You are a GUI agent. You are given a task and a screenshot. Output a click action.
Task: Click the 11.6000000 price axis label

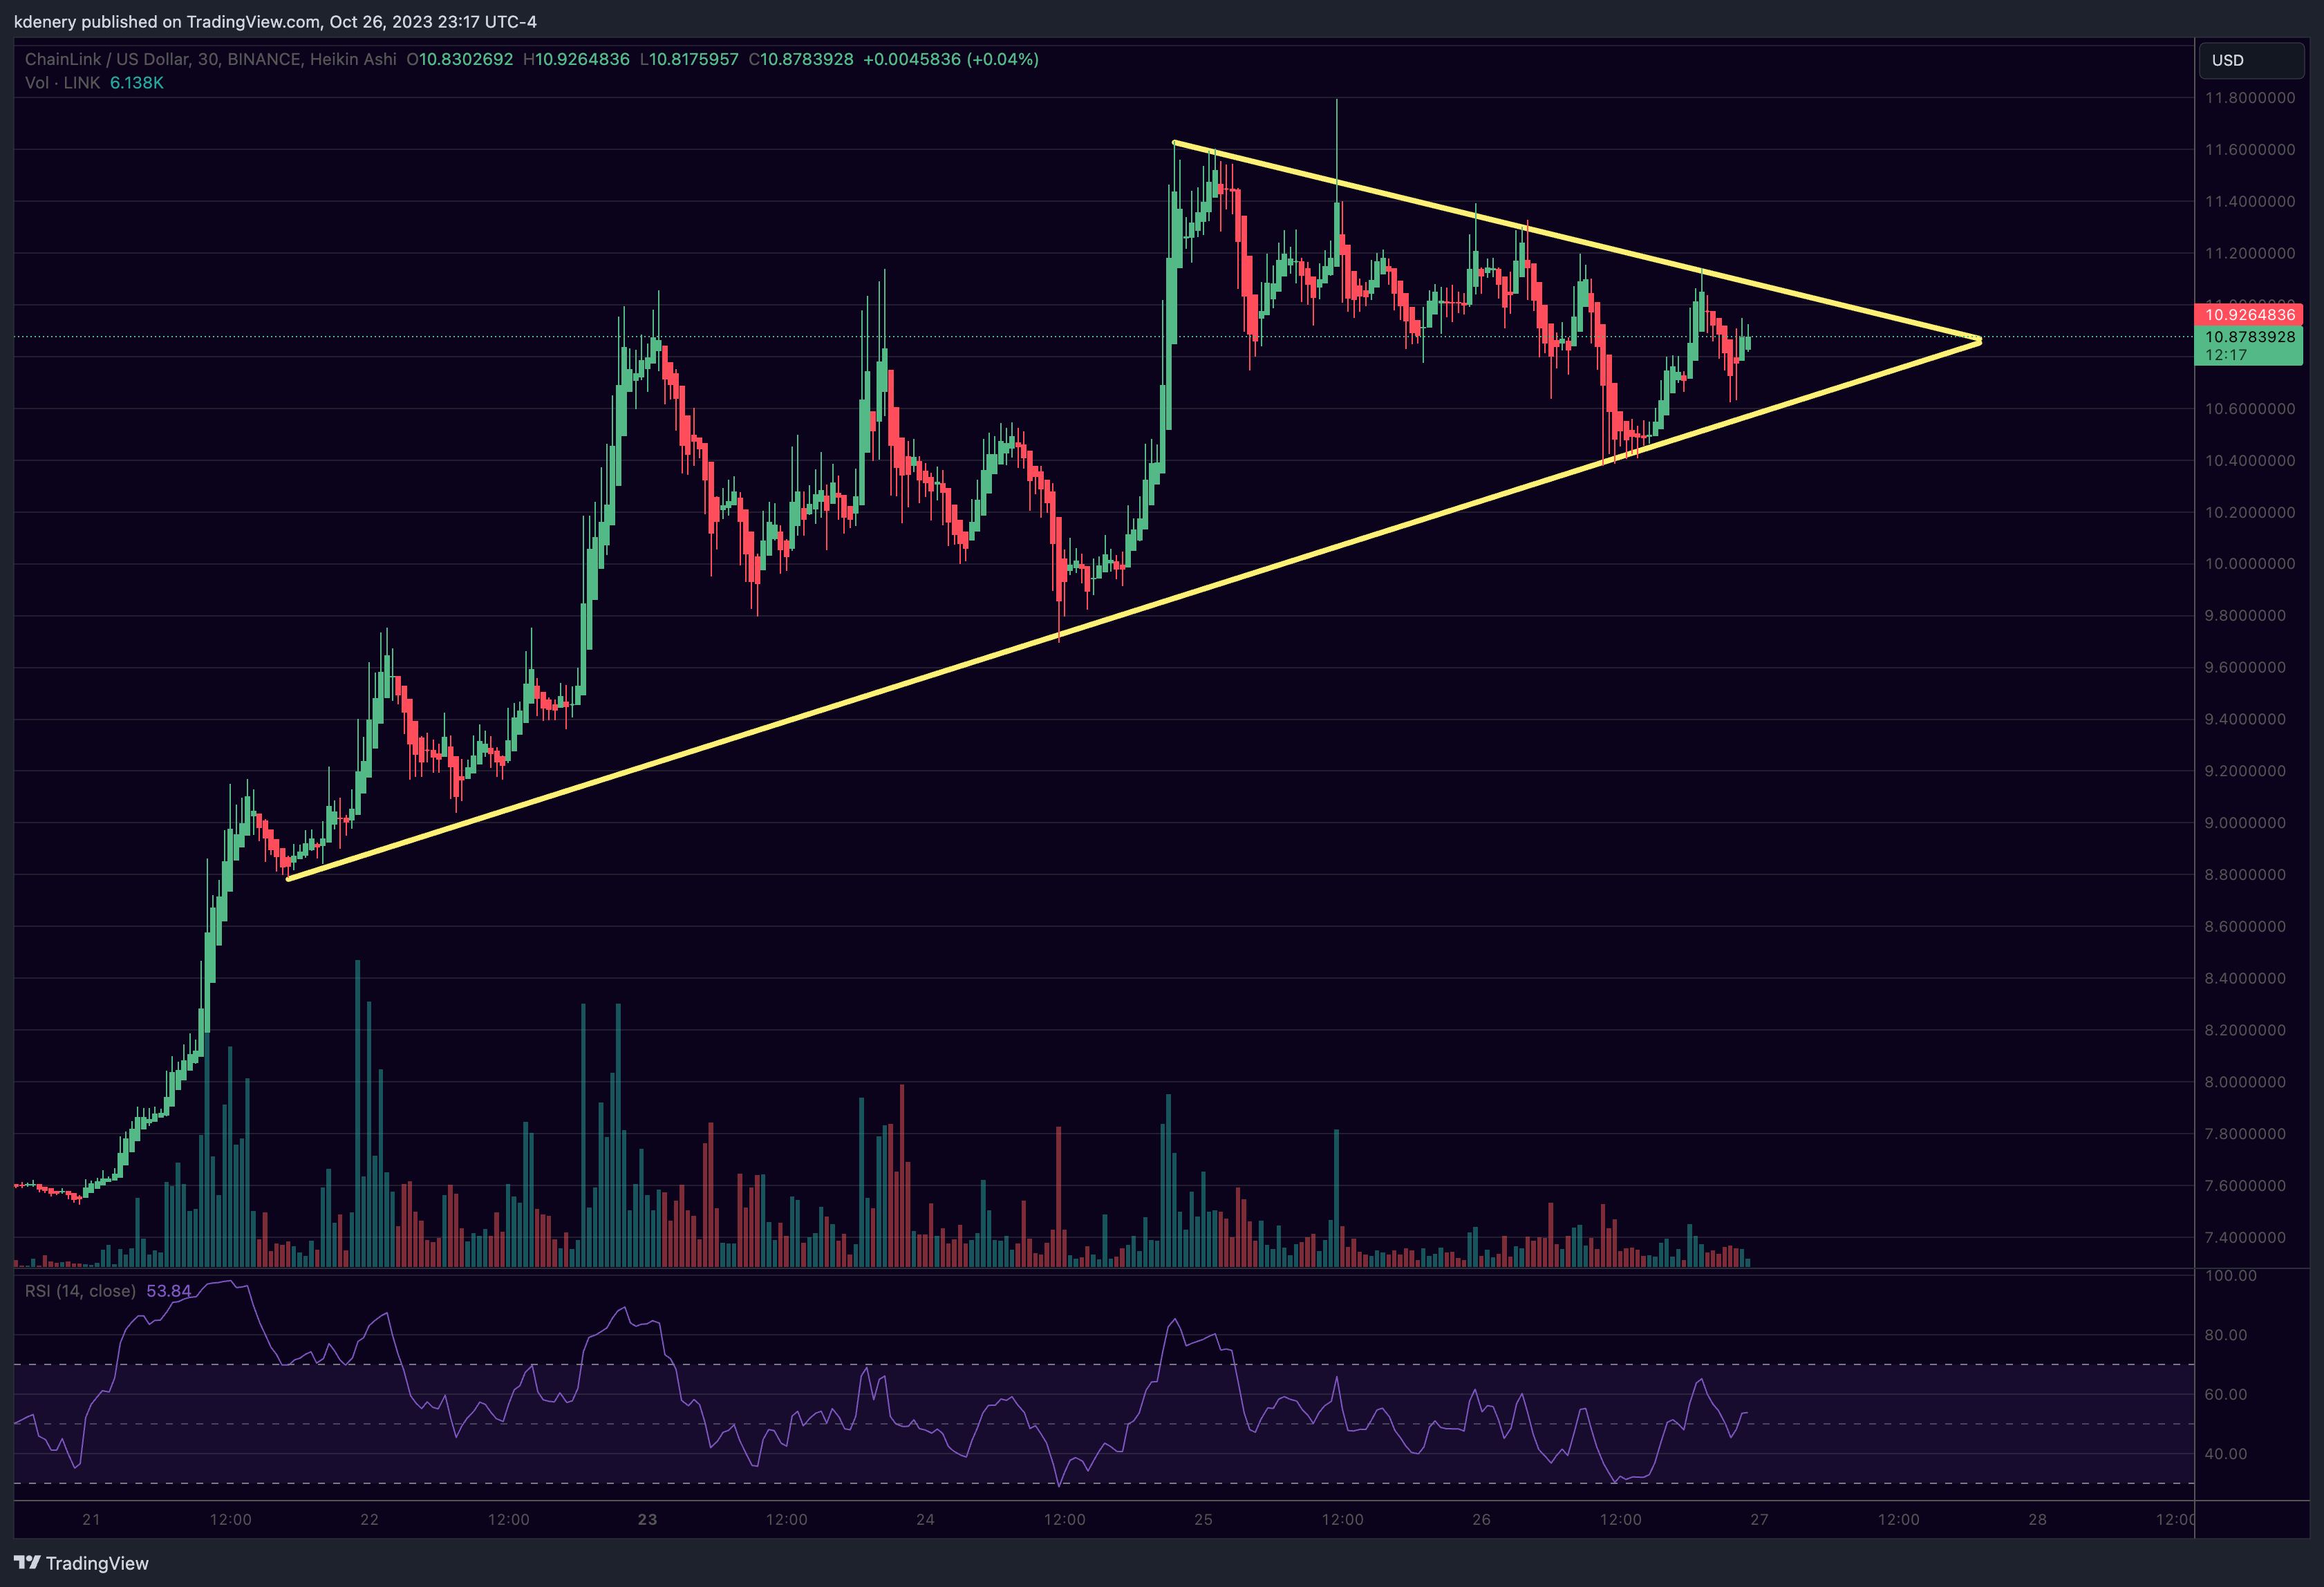pos(2250,150)
